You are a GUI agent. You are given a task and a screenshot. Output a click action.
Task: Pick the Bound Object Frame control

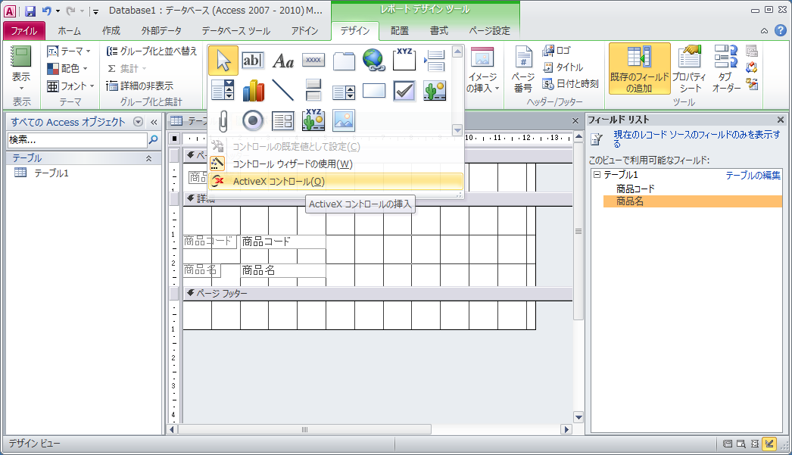(x=313, y=121)
